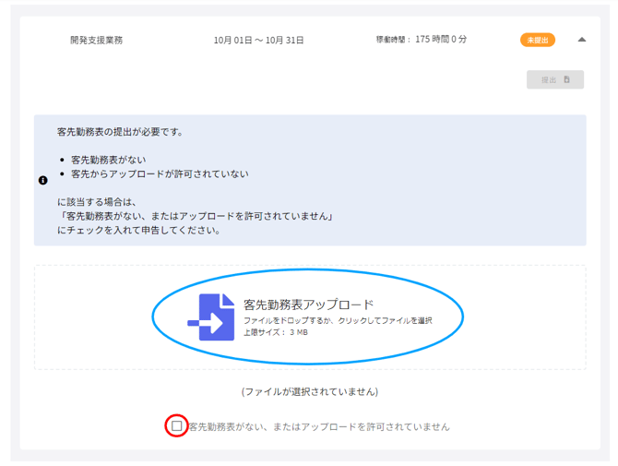The height and width of the screenshot is (466, 618).
Task: Click the dashed file drop zone area
Action: [310, 317]
